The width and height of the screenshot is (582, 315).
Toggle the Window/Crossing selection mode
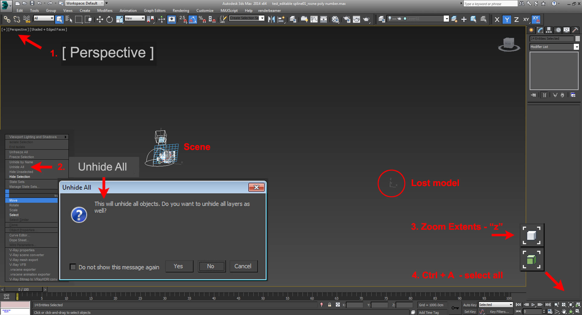[x=88, y=19]
